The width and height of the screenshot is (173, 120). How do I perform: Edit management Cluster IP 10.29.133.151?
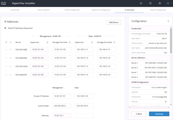click(62, 96)
